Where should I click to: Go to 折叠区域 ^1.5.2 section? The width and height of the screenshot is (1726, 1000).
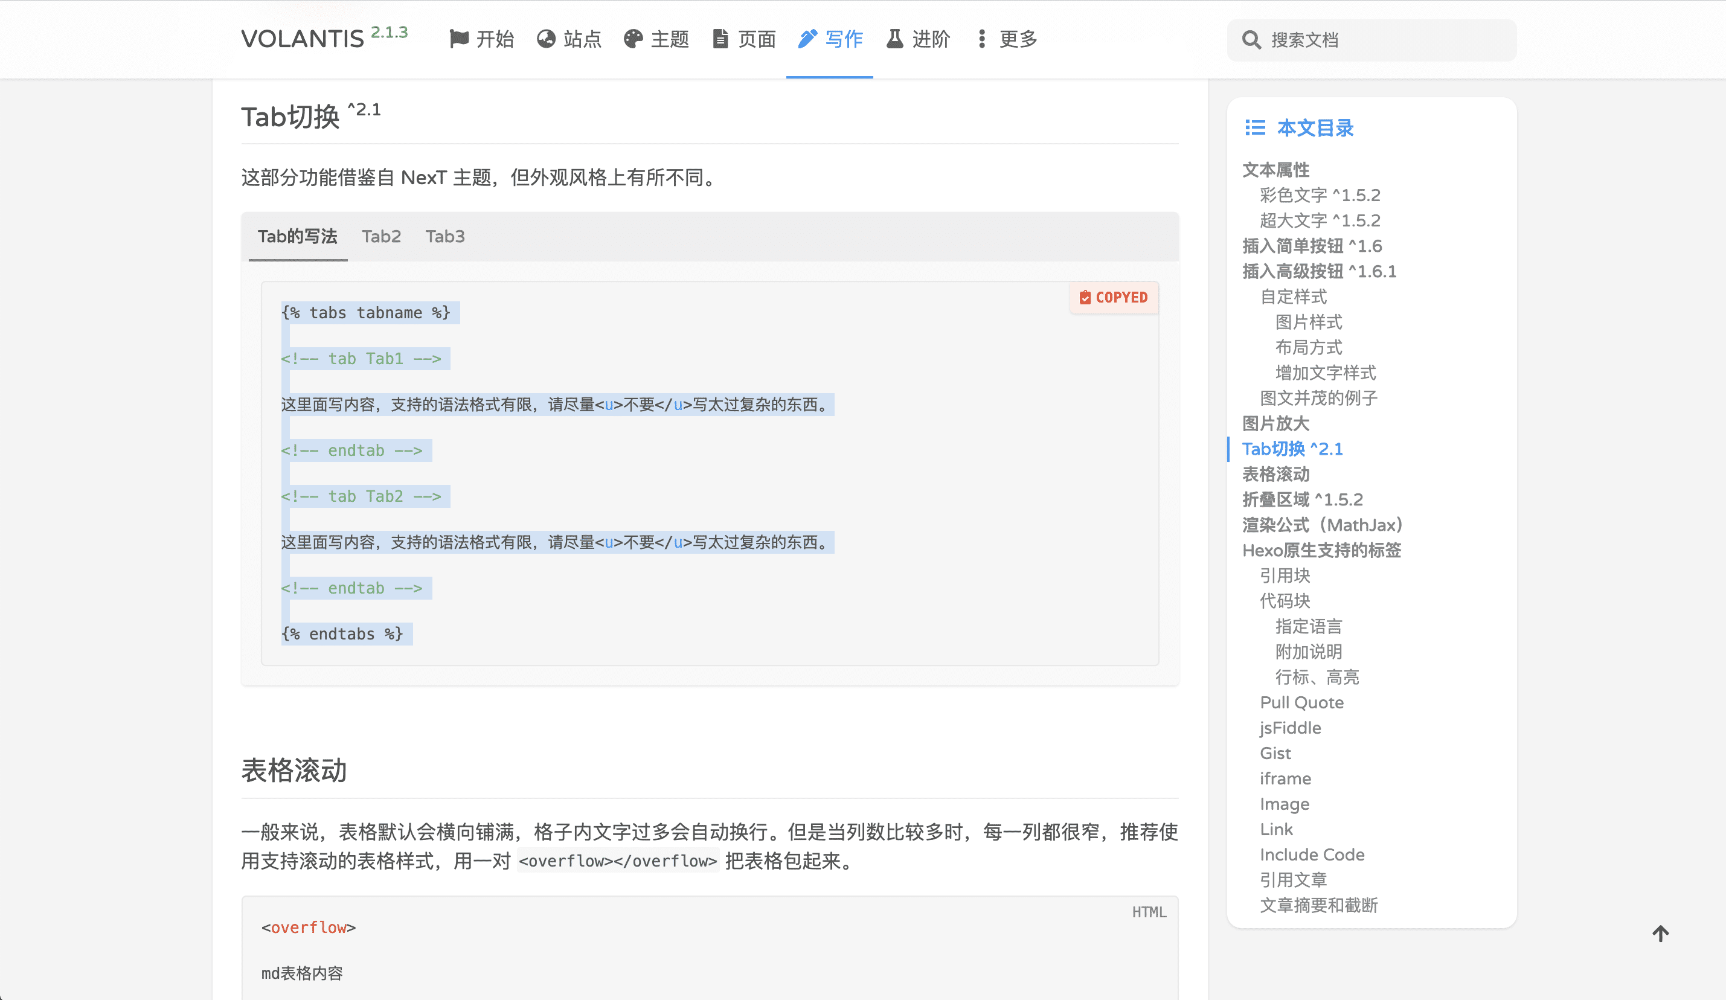[1302, 499]
